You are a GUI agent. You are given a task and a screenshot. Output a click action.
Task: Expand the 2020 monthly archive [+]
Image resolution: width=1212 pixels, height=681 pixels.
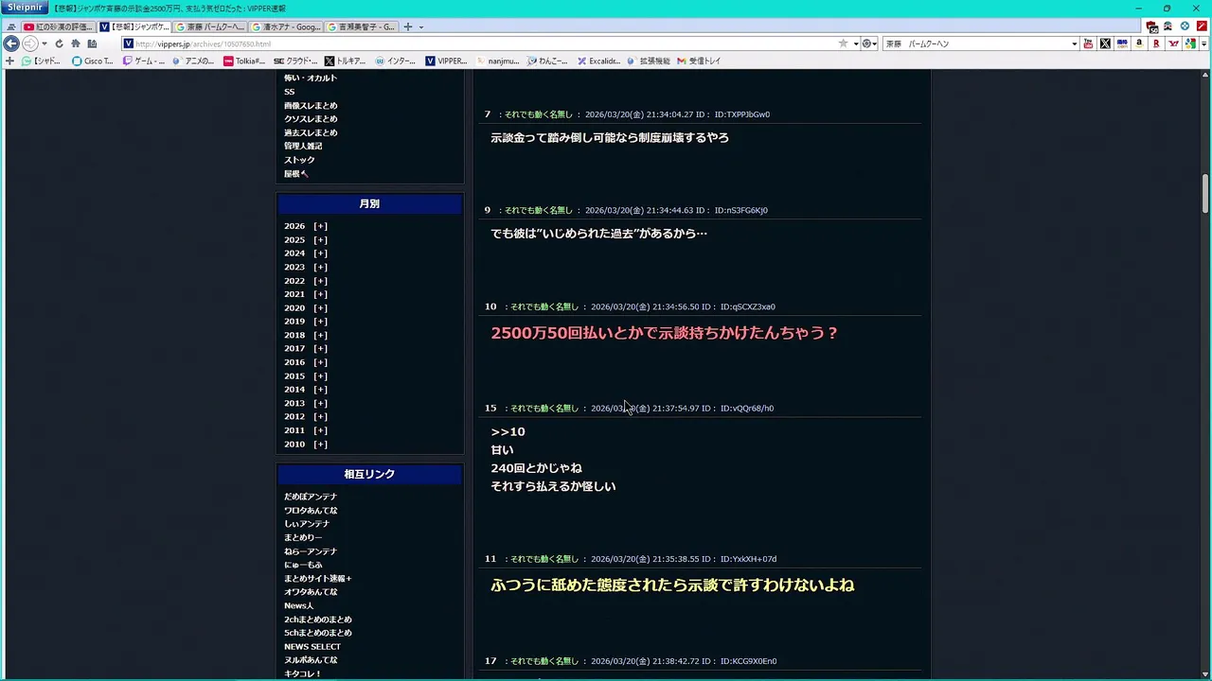tap(320, 308)
